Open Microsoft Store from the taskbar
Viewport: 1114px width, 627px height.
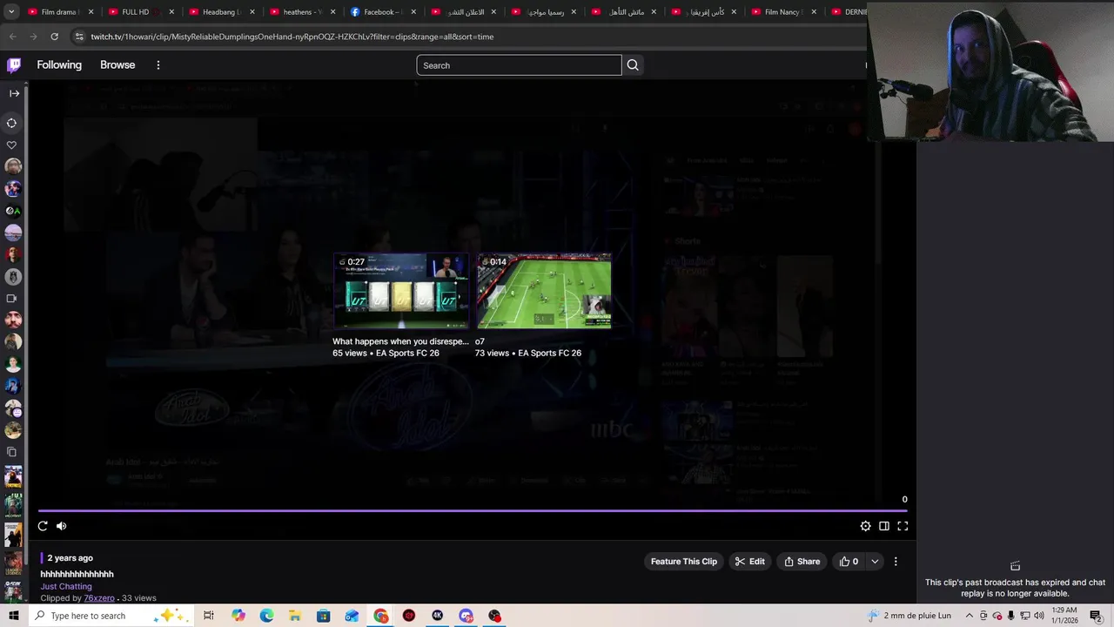tap(323, 616)
